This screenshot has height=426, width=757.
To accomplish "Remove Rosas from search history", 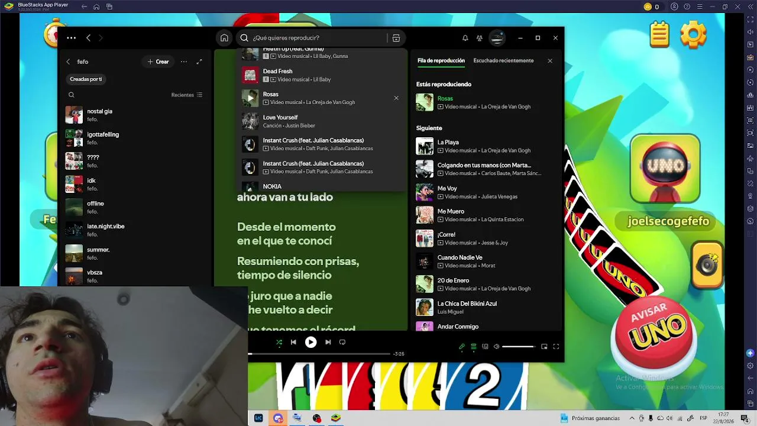I will [x=396, y=98].
